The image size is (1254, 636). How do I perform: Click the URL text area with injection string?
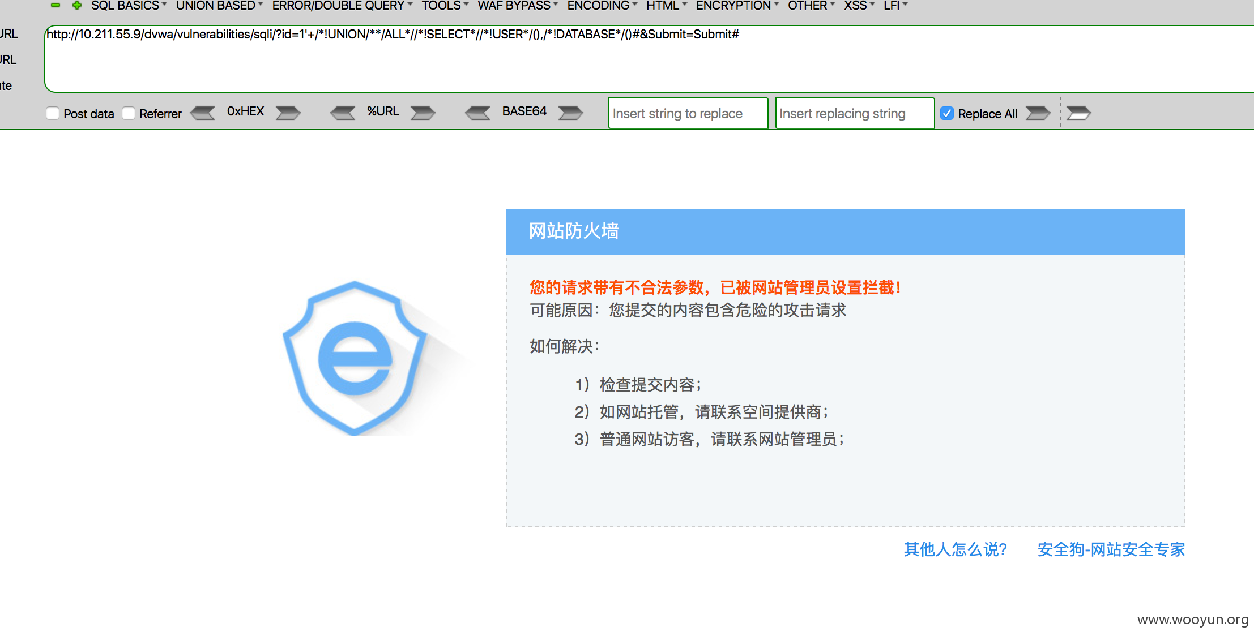tap(649, 59)
